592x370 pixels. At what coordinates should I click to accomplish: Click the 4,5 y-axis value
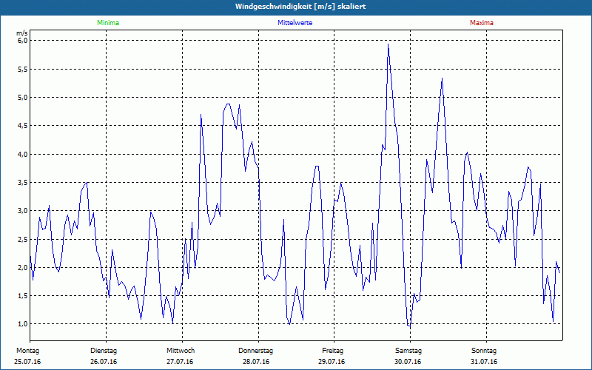[x=23, y=126]
